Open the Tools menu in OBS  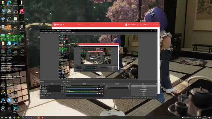point(69,33)
